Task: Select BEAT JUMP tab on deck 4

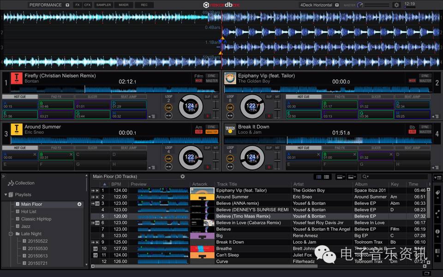Action: click(x=412, y=148)
